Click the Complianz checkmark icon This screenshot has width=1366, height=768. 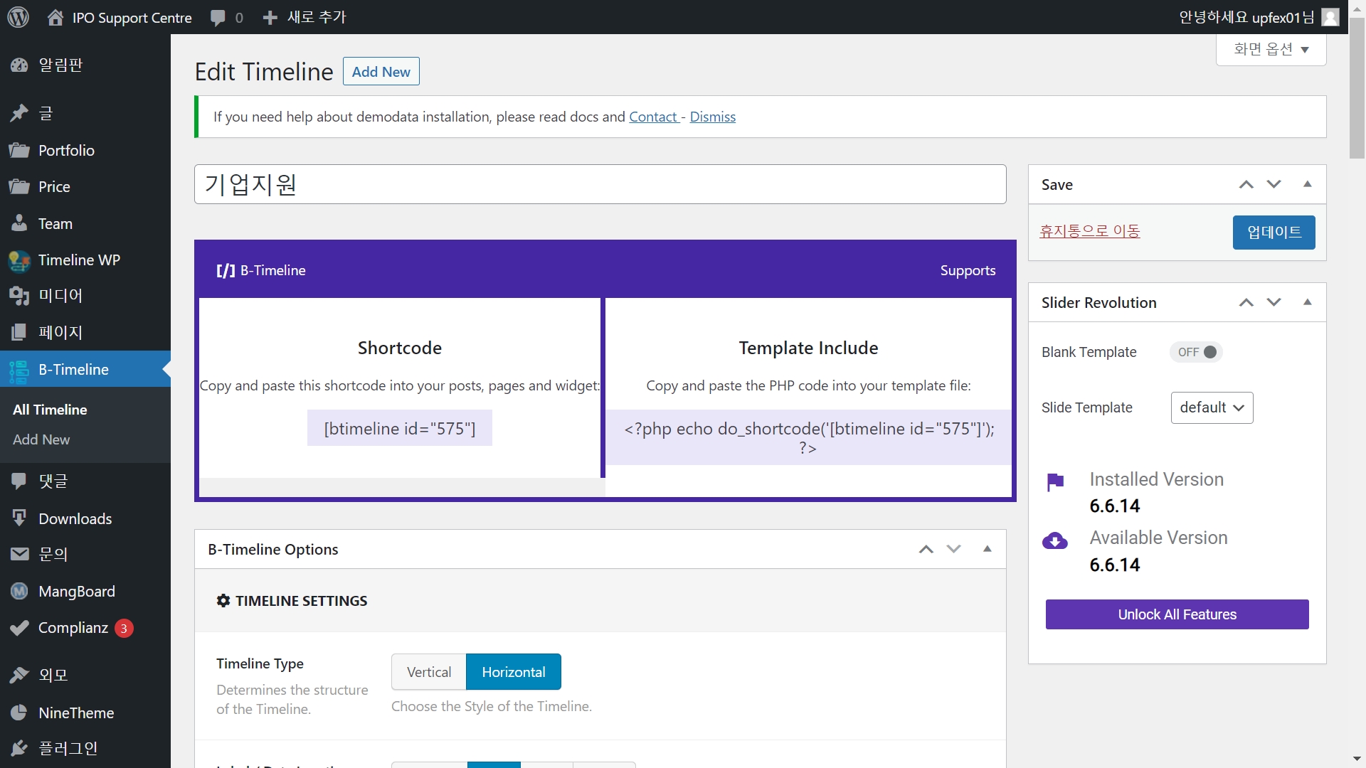click(x=19, y=628)
